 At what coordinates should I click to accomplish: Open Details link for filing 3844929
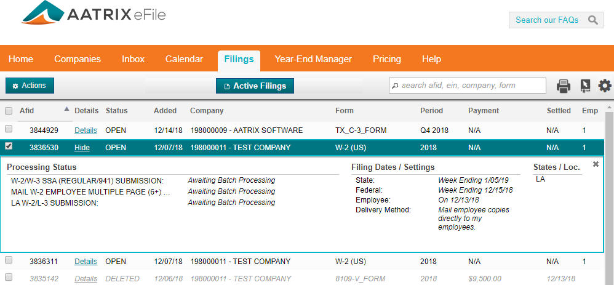(x=86, y=130)
